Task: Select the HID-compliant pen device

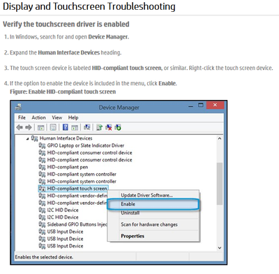Action: [68, 167]
